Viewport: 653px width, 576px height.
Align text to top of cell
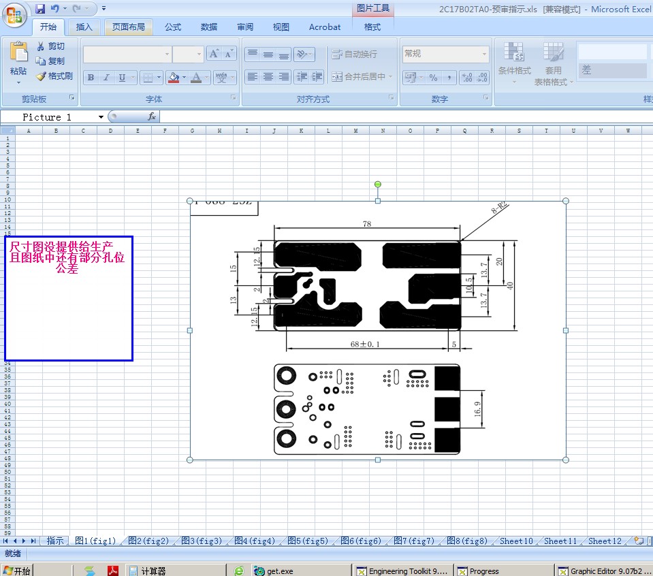[x=253, y=54]
